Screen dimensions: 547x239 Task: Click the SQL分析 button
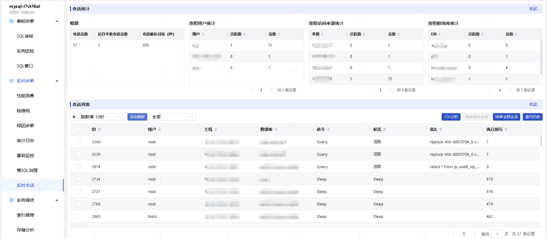451,117
